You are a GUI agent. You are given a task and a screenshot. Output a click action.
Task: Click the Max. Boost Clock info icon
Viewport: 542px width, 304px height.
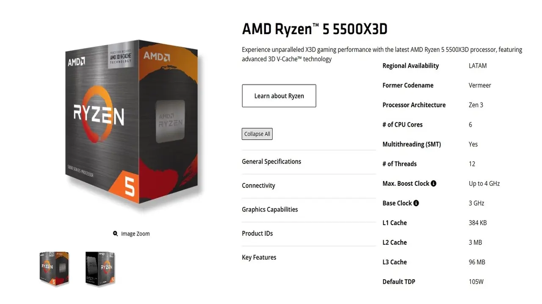433,183
